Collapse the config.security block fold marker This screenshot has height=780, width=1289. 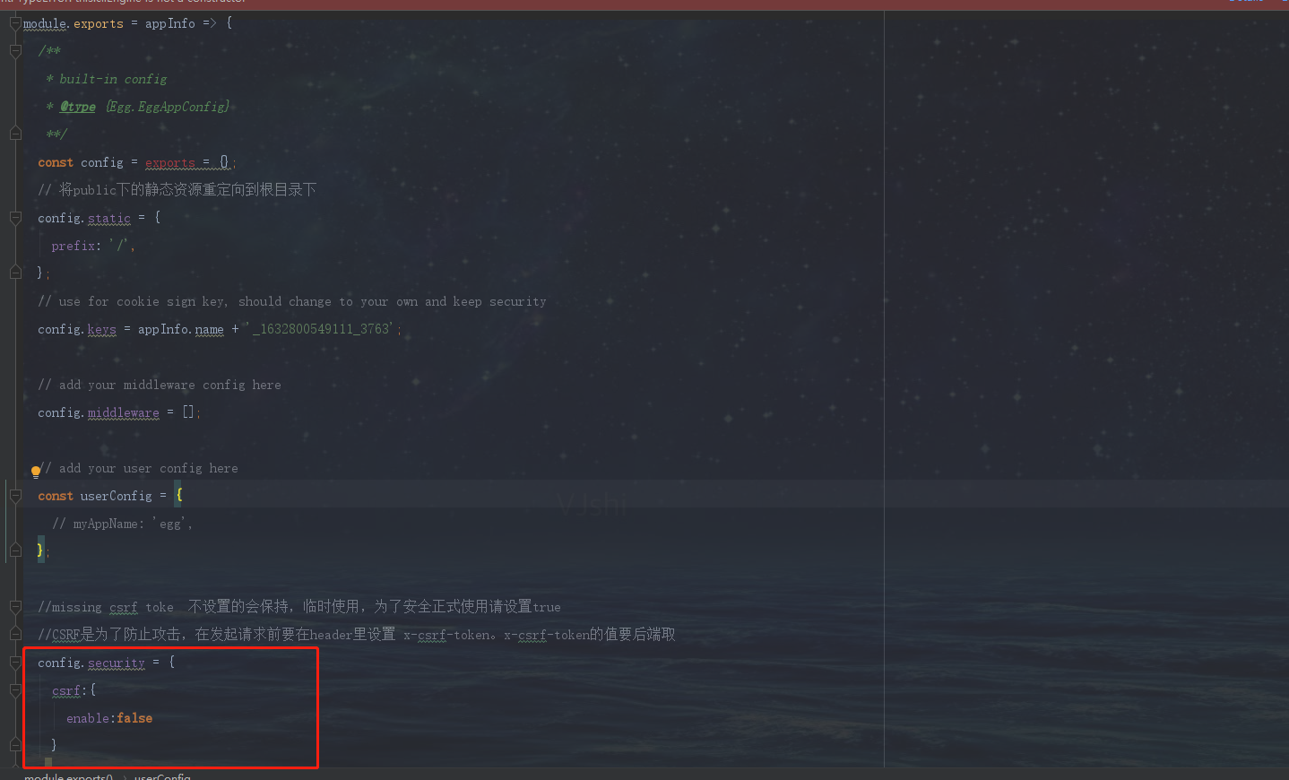(15, 663)
